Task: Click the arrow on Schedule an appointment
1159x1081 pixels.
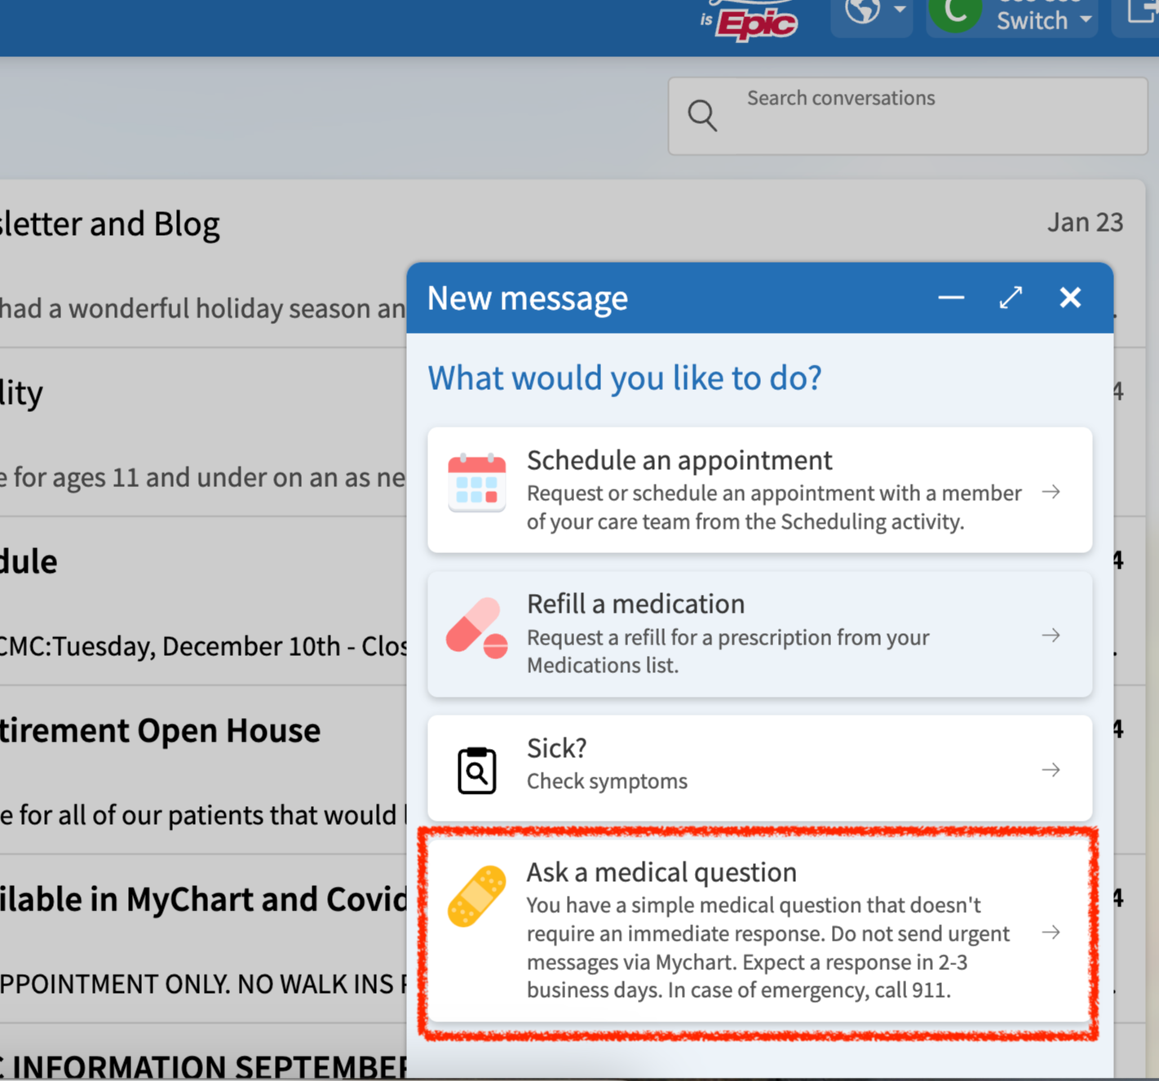Action: (x=1051, y=492)
